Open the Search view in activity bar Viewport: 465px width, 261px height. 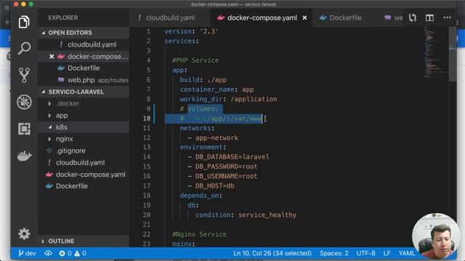(24, 49)
